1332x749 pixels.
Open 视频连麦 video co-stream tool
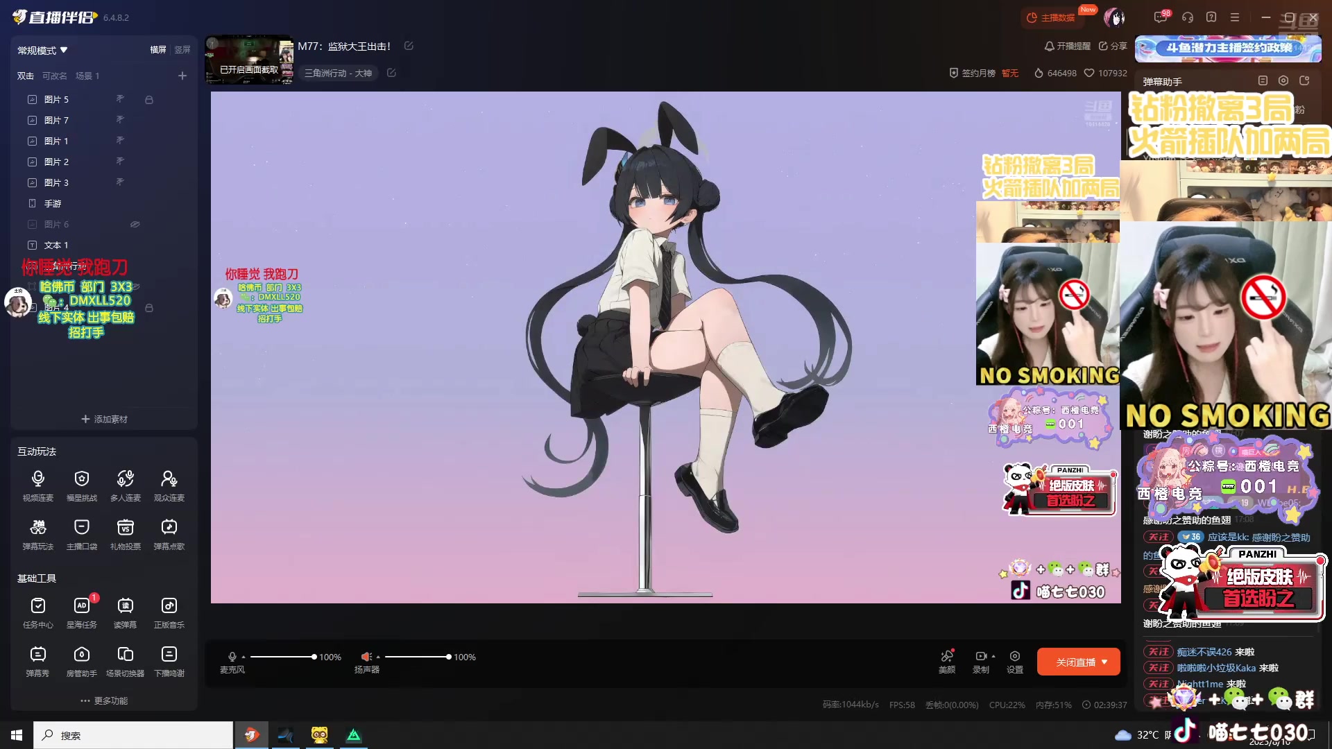38,485
